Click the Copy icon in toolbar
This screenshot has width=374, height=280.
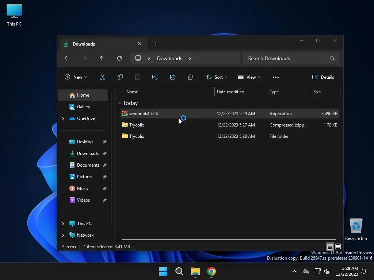pyautogui.click(x=120, y=77)
